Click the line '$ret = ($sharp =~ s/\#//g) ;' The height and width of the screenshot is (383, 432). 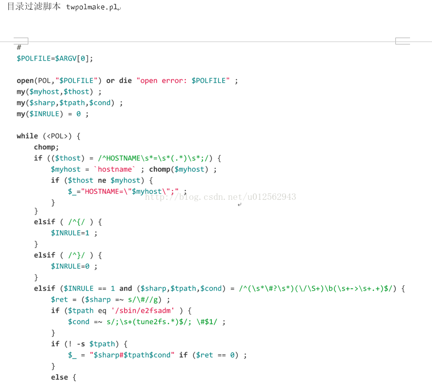[x=110, y=300]
